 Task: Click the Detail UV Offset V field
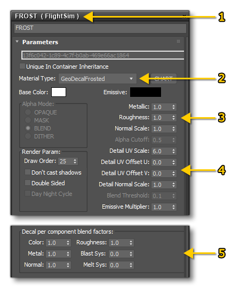[161, 174]
